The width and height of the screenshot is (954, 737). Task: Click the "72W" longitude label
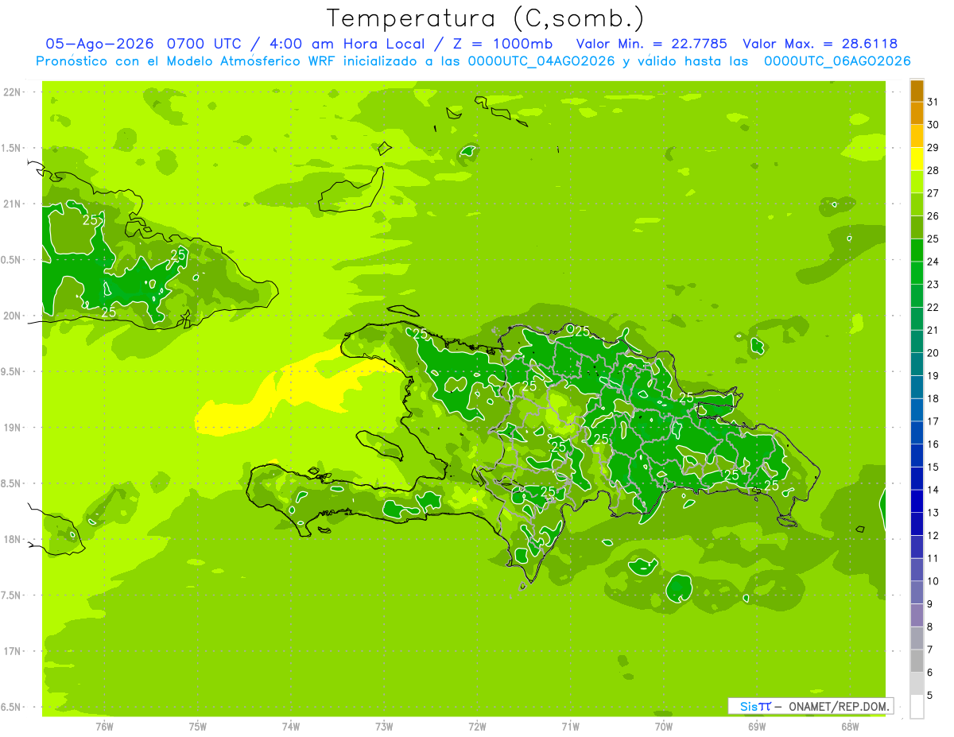(x=477, y=726)
